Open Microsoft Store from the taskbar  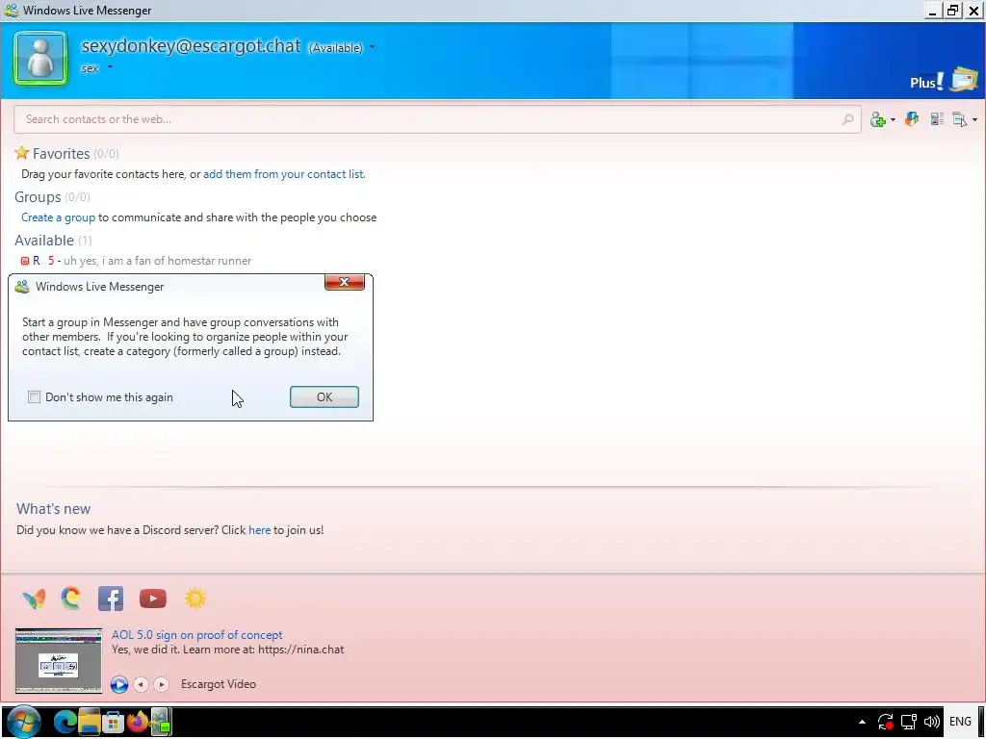click(x=114, y=722)
